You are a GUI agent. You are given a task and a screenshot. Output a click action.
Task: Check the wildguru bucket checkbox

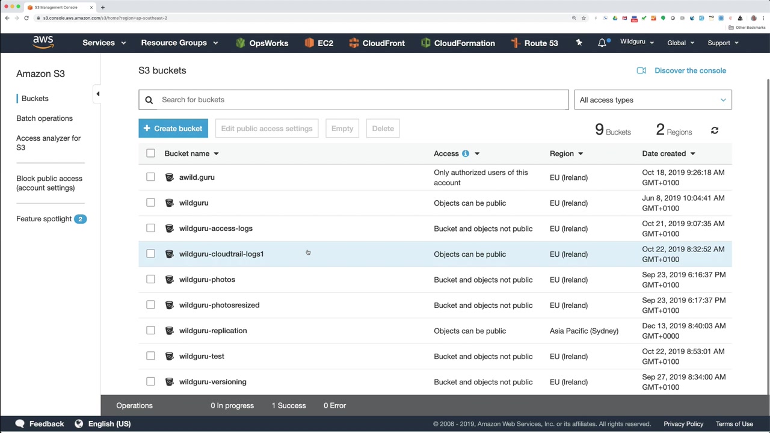click(150, 203)
